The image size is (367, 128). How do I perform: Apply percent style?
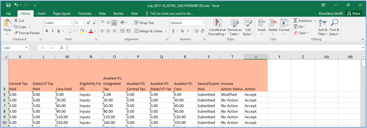[182, 31]
